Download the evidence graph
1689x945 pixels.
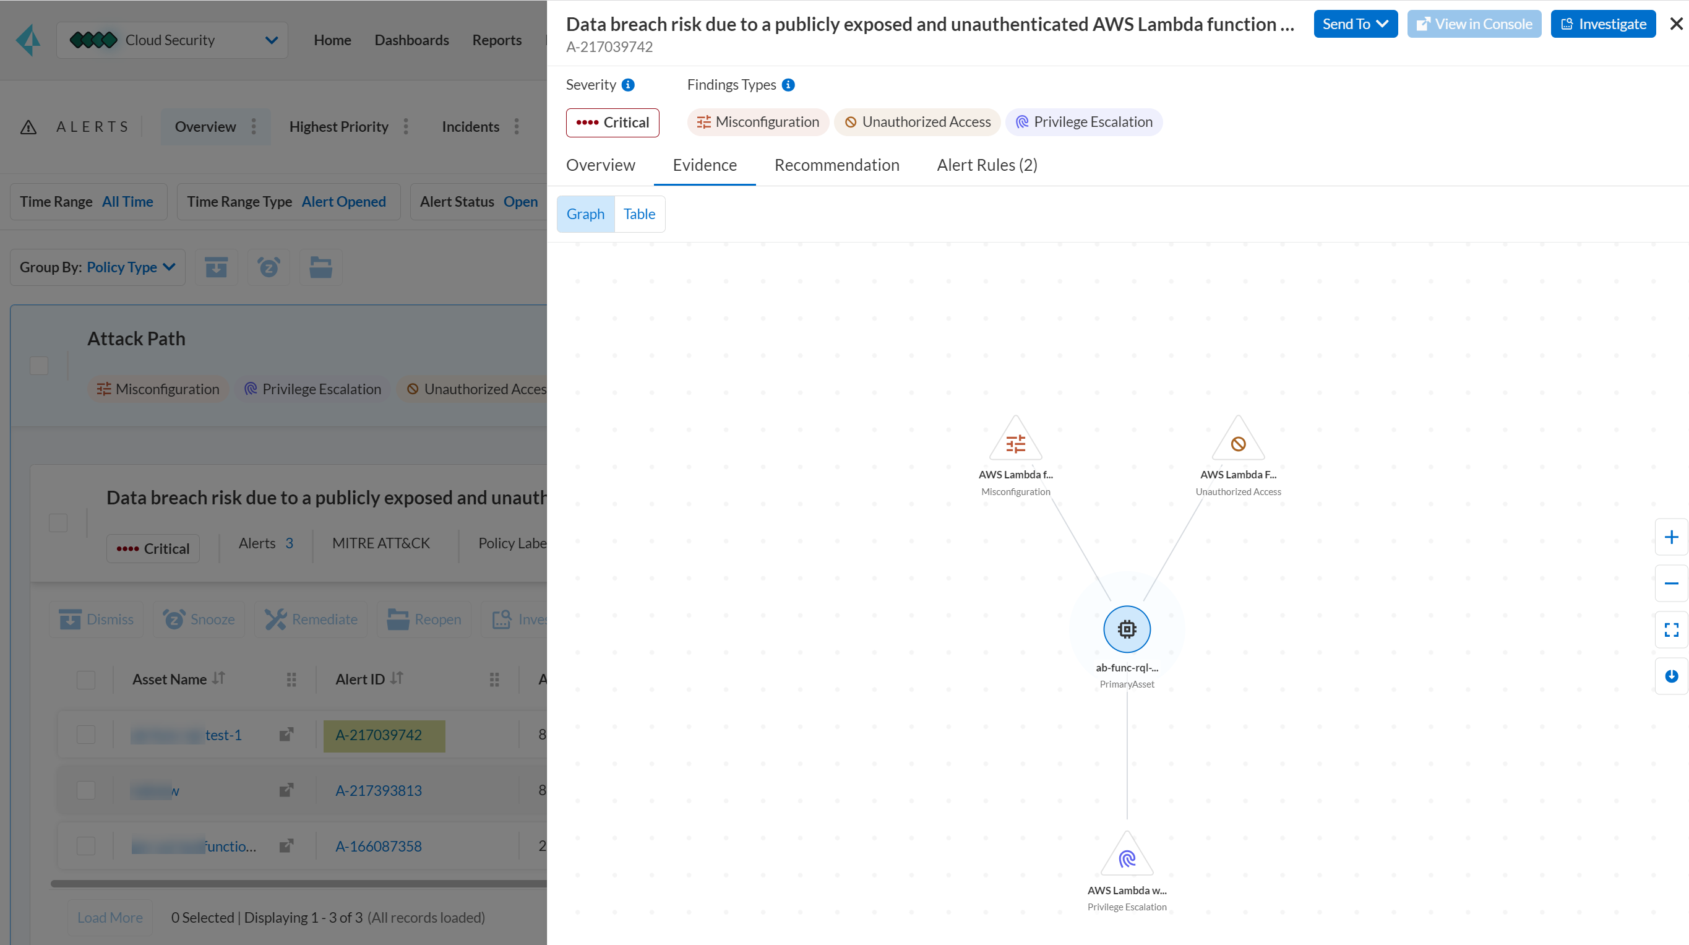tap(1670, 676)
